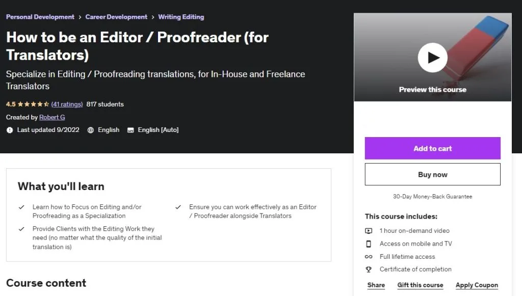Click the star rating icons

[33, 104]
